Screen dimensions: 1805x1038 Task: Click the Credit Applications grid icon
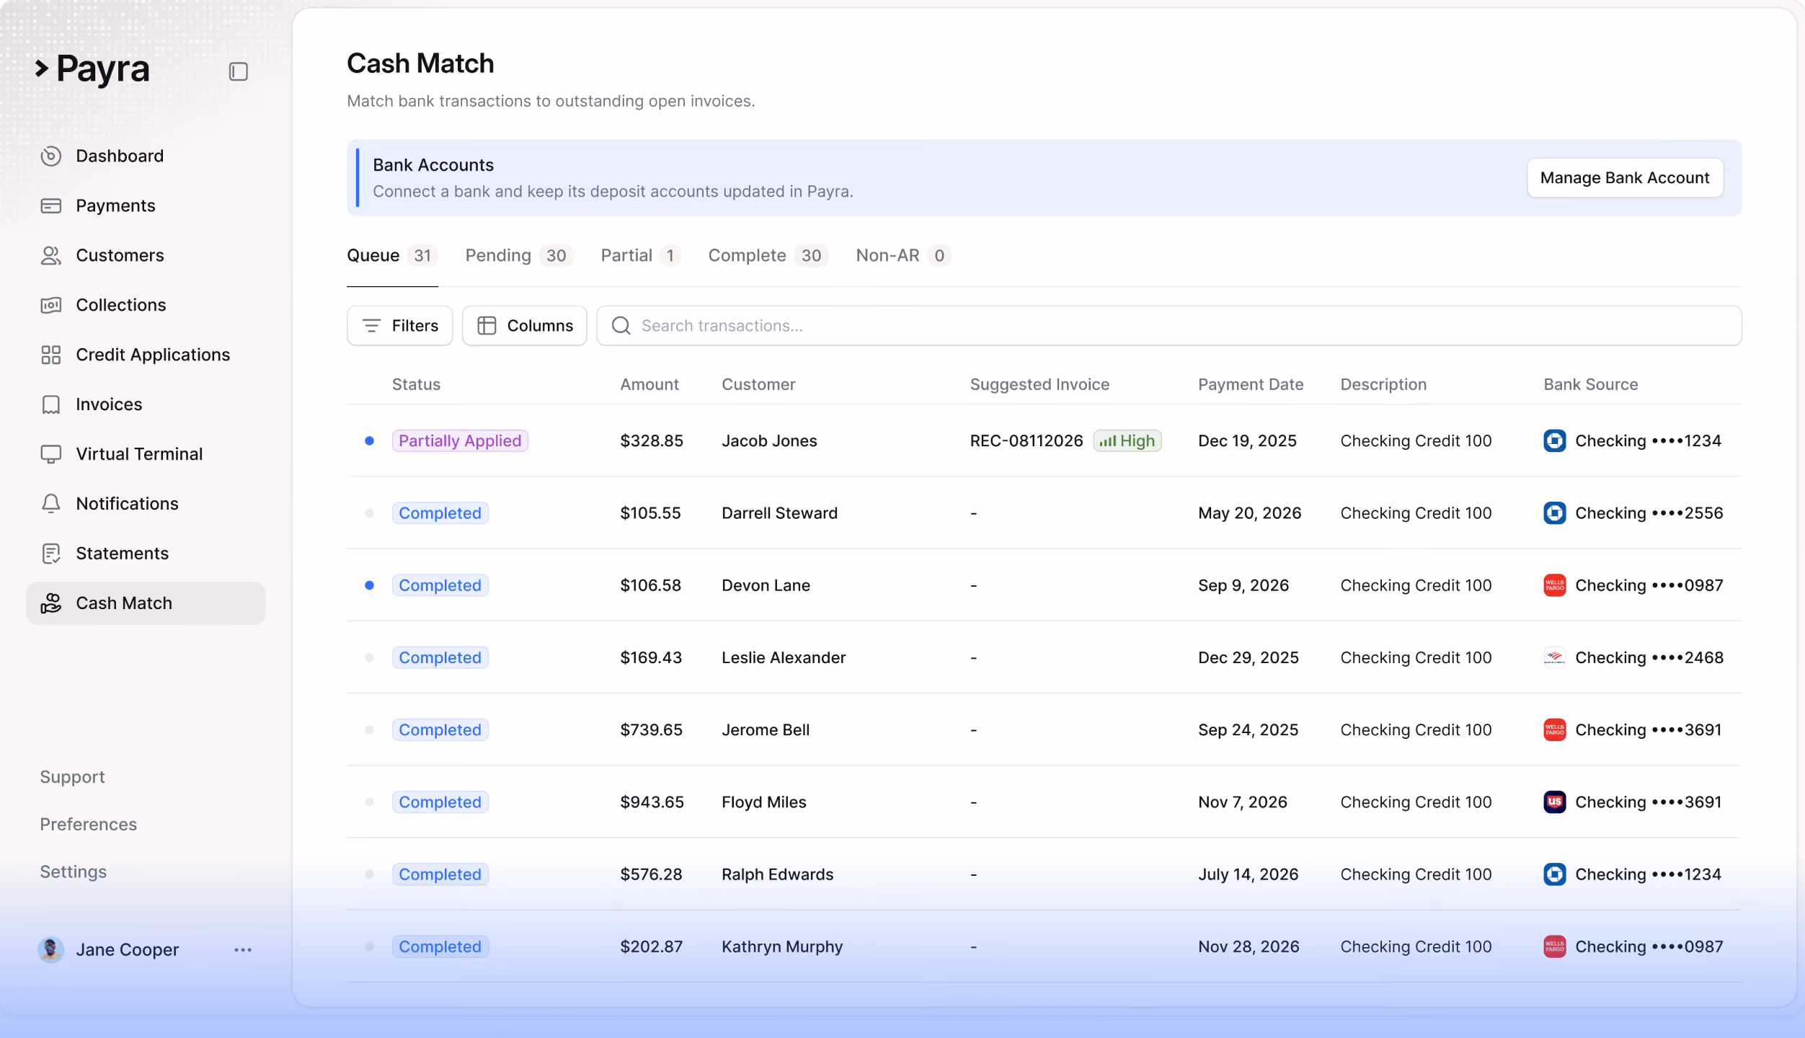coord(51,355)
